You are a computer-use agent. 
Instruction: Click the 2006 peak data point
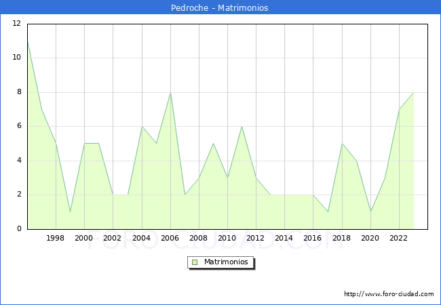[170, 92]
